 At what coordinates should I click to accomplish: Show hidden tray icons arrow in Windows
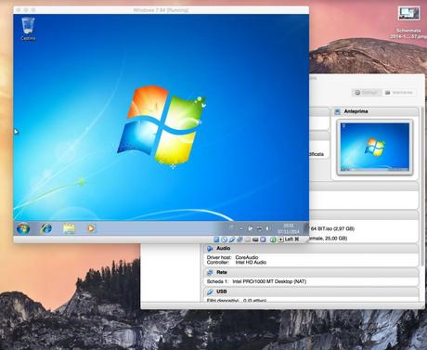(241, 228)
